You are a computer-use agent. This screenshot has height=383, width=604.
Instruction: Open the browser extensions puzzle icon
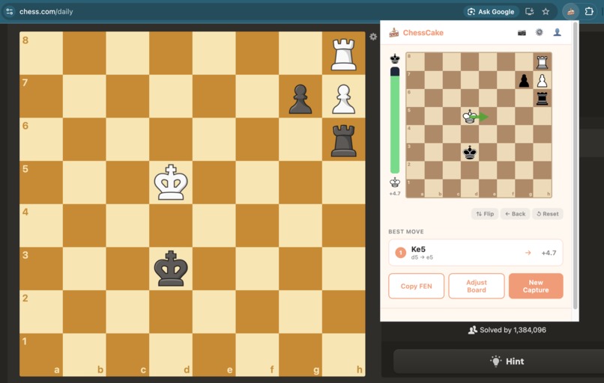[x=589, y=11]
